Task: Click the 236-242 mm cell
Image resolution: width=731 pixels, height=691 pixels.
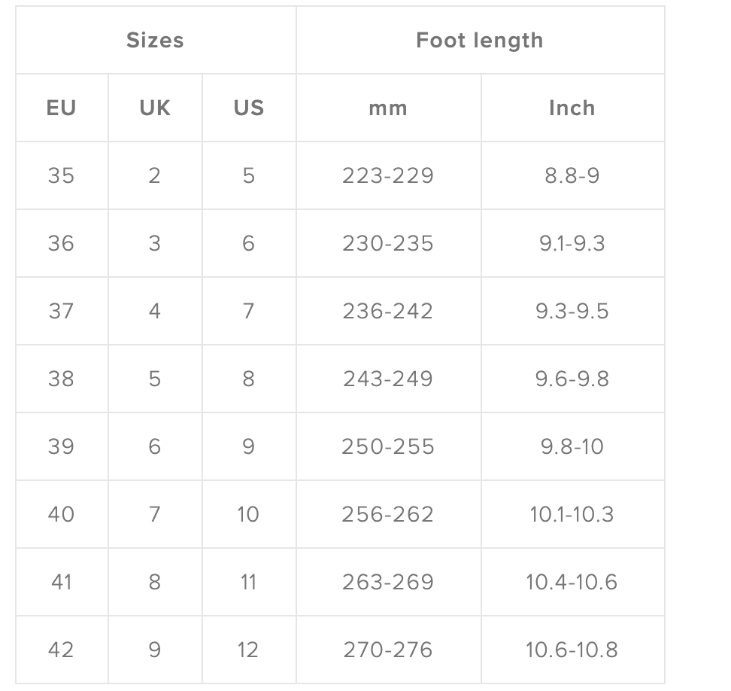Action: [388, 311]
